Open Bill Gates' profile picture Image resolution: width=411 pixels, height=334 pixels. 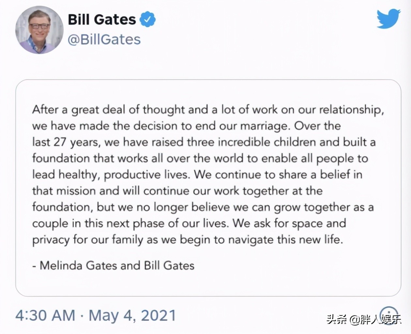coord(39,30)
